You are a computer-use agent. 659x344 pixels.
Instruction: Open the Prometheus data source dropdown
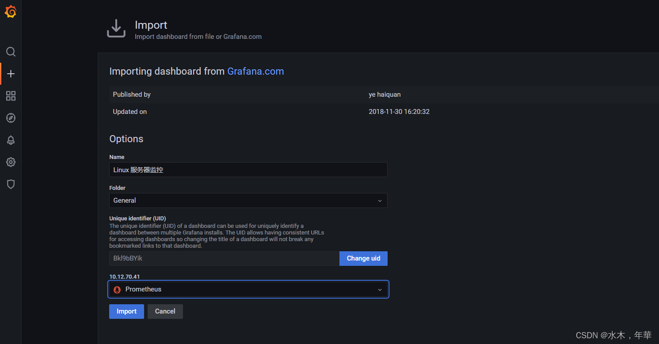[248, 289]
